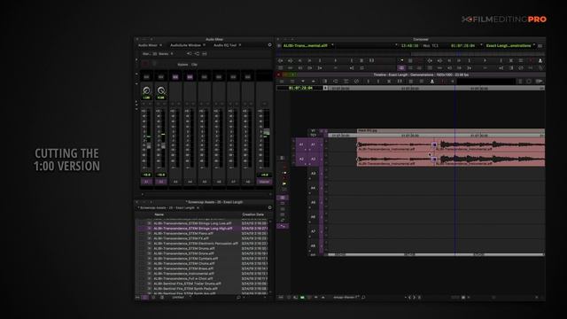
Task: Enable the A3 track selector in timeline
Action: (x=313, y=174)
